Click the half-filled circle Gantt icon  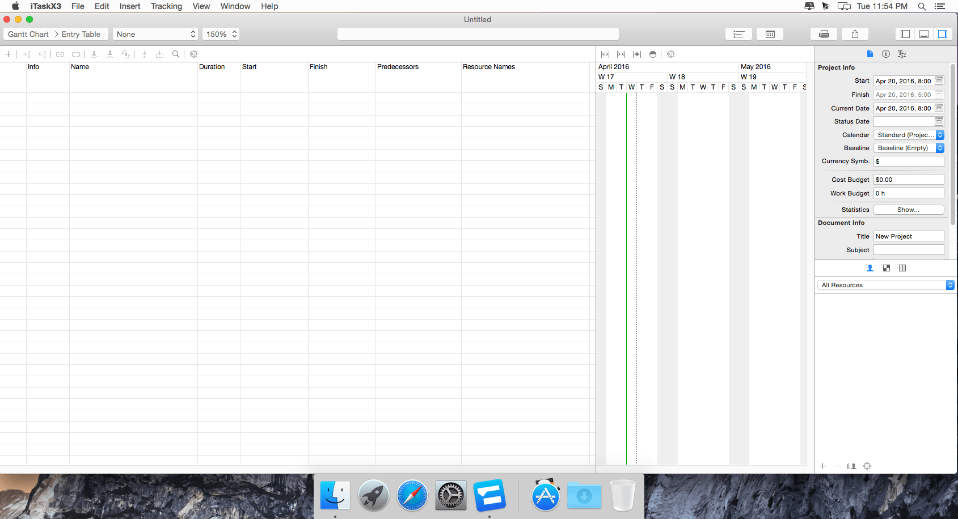point(653,54)
